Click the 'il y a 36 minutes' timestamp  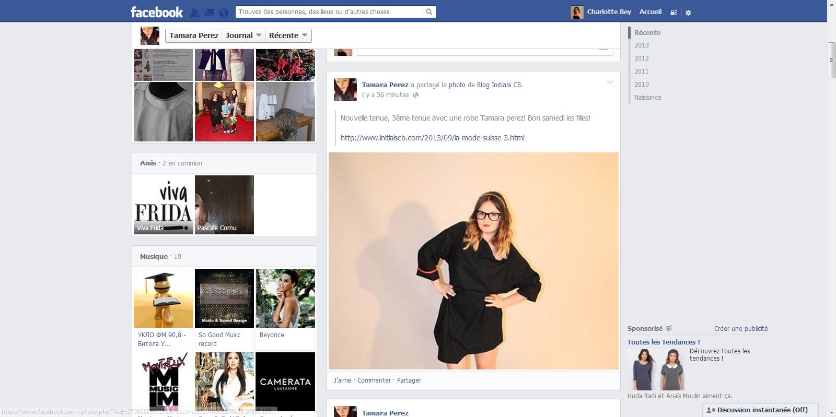click(x=386, y=95)
